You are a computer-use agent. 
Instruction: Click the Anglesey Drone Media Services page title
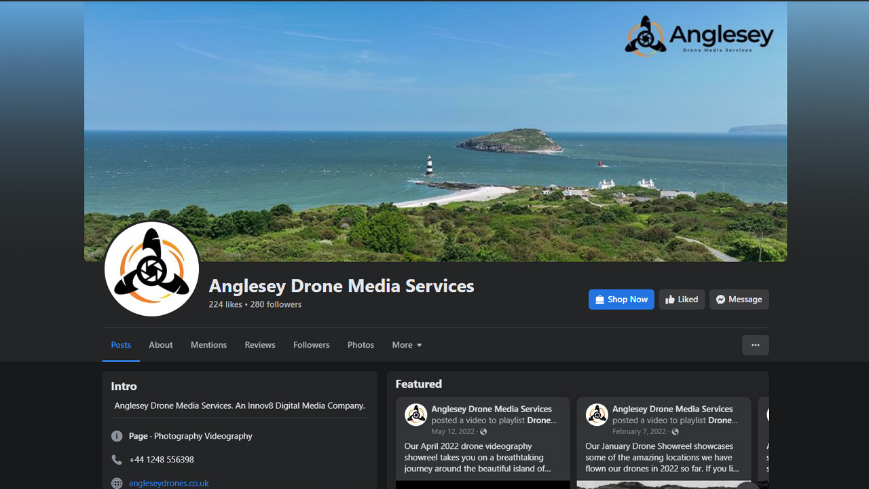click(341, 286)
